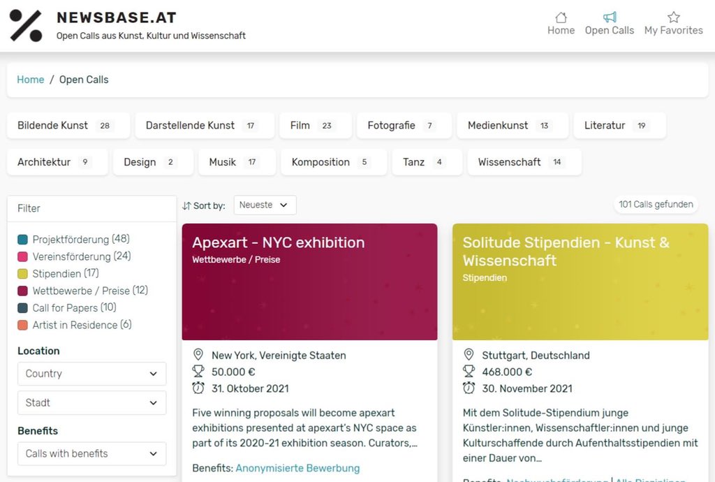Viewport: 715px width, 482px height.
Task: Click the Home breadcrumb link
Action: [31, 80]
